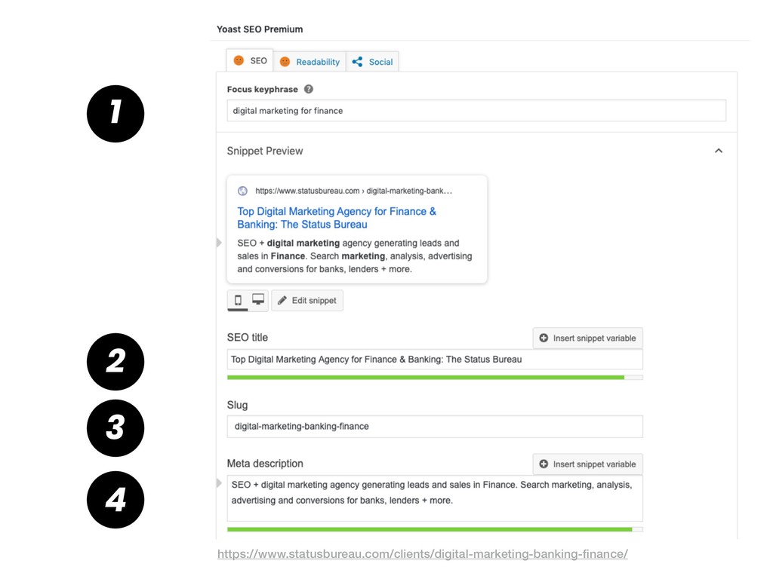773x579 pixels.
Task: Open the statusbureau.com clients URL link
Action: 423,554
